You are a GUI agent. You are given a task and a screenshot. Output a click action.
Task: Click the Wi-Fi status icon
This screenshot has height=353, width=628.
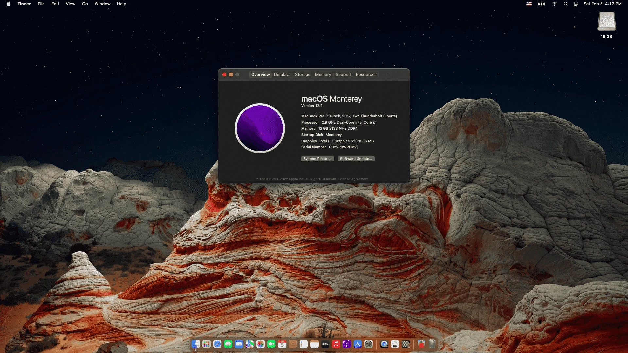click(x=555, y=4)
